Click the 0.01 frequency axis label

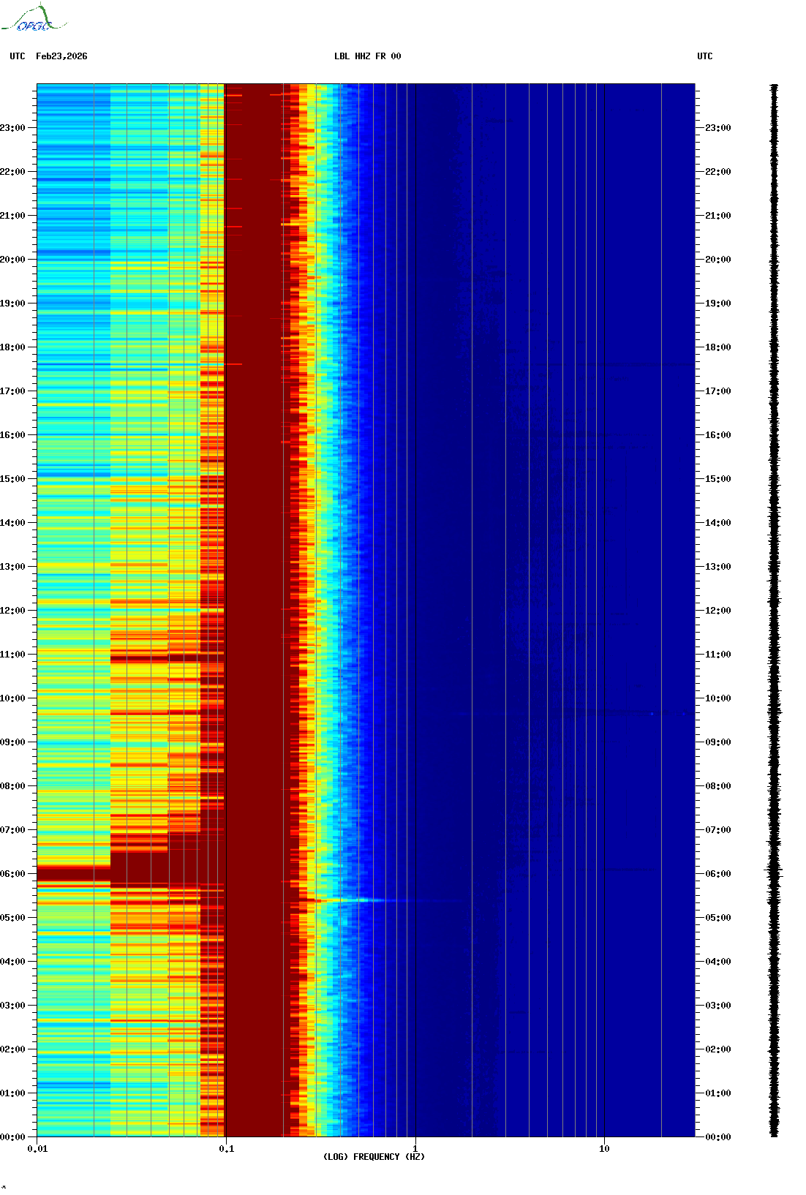37,1149
